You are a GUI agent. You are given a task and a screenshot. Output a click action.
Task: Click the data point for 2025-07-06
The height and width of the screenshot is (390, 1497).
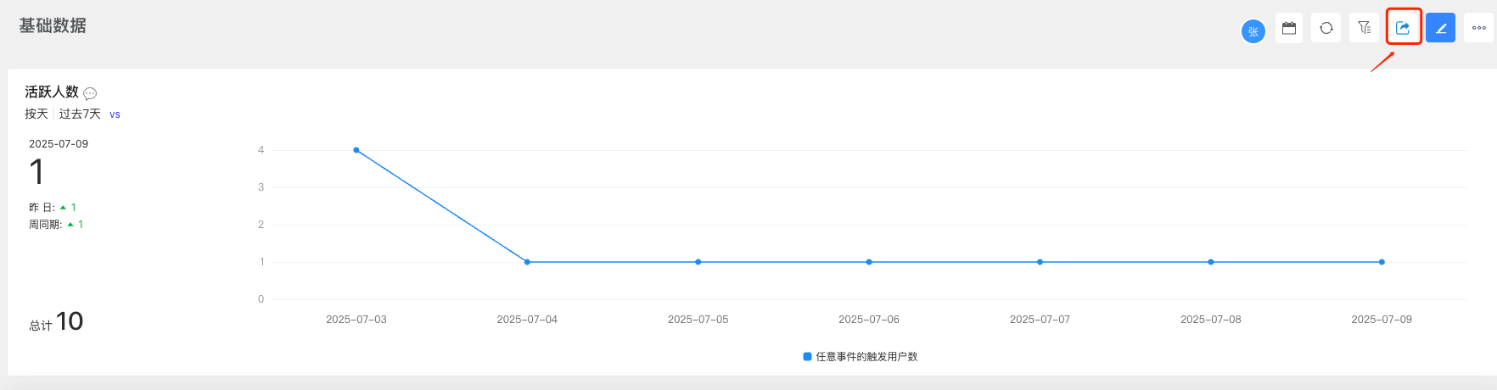pos(869,262)
